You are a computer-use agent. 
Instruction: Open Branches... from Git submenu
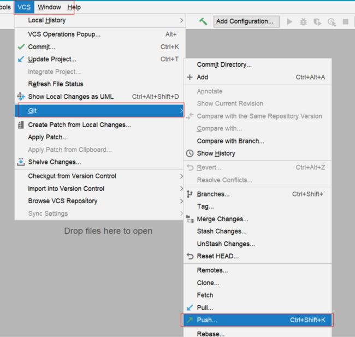pyautogui.click(x=258, y=194)
